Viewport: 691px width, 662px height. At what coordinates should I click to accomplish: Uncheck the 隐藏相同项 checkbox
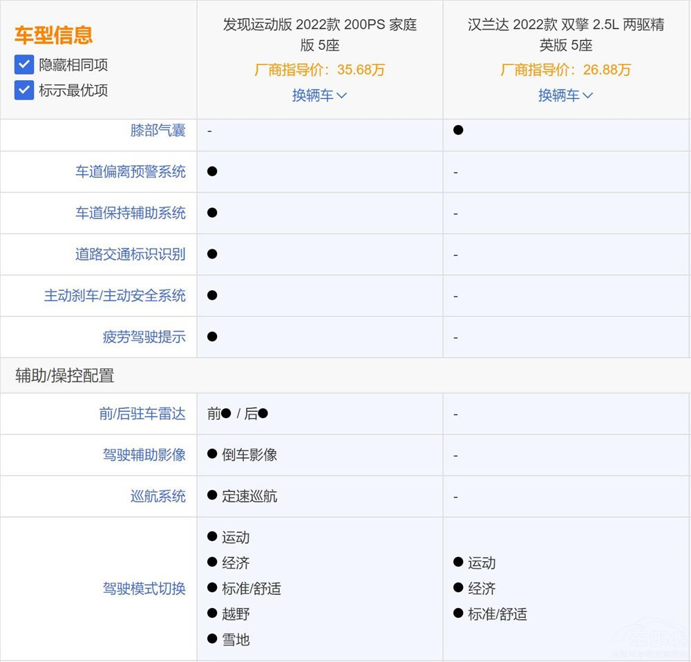pyautogui.click(x=24, y=65)
